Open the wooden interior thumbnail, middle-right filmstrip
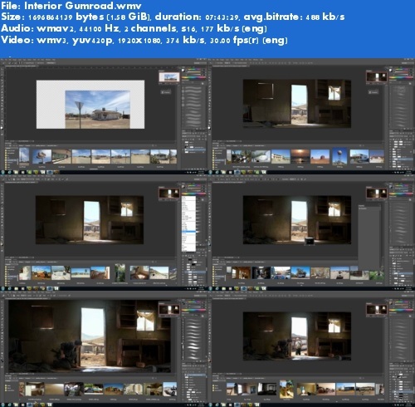 pos(241,272)
